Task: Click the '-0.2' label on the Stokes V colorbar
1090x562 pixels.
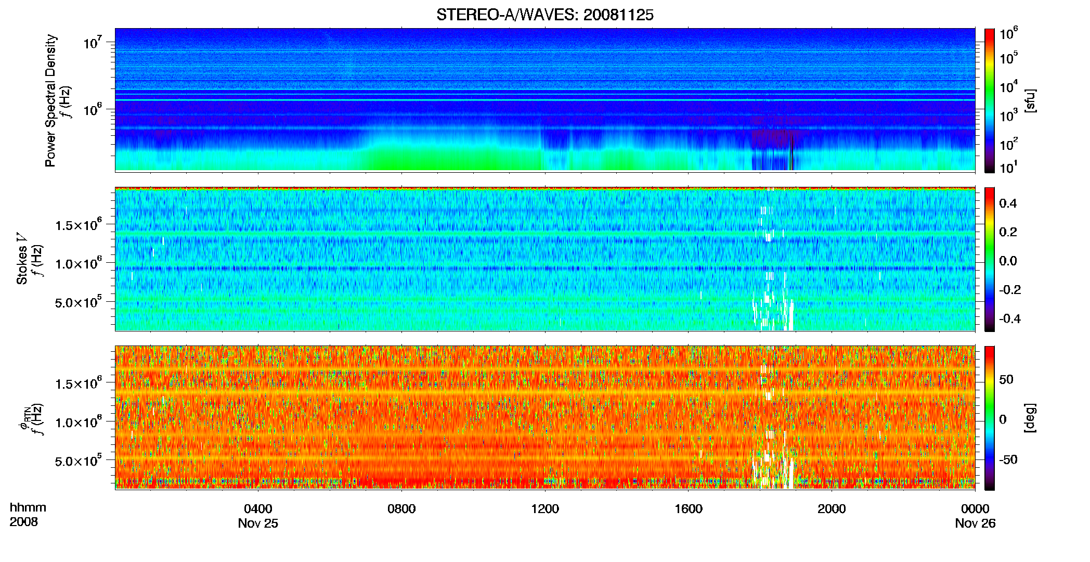Action: click(1010, 290)
